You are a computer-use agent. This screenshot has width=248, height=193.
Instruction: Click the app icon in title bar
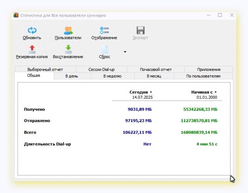(16, 15)
